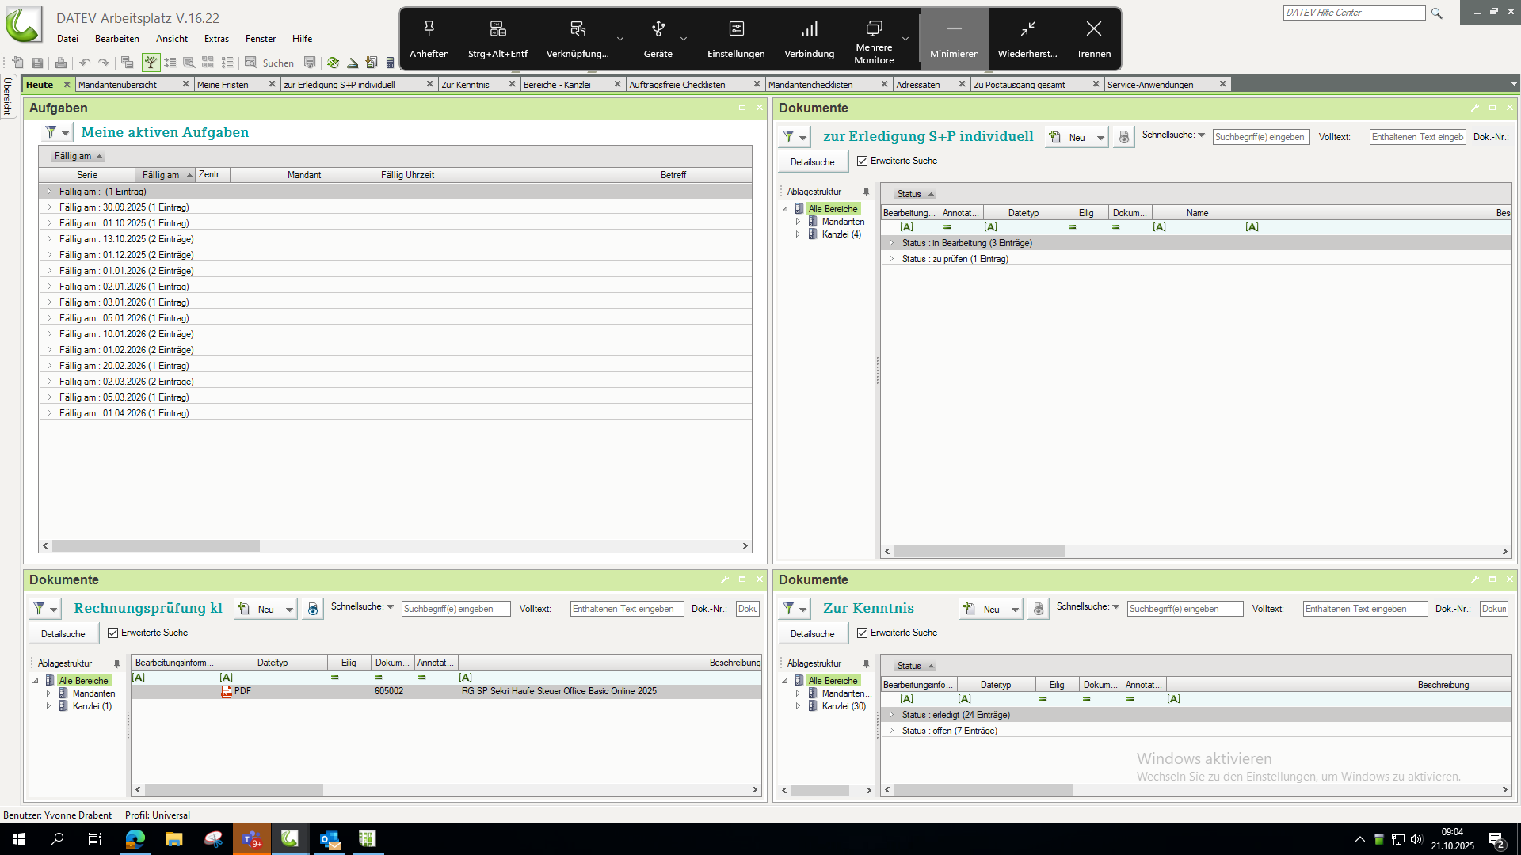Click the Aufgaben horizontal scrollbar thumb

point(156,546)
